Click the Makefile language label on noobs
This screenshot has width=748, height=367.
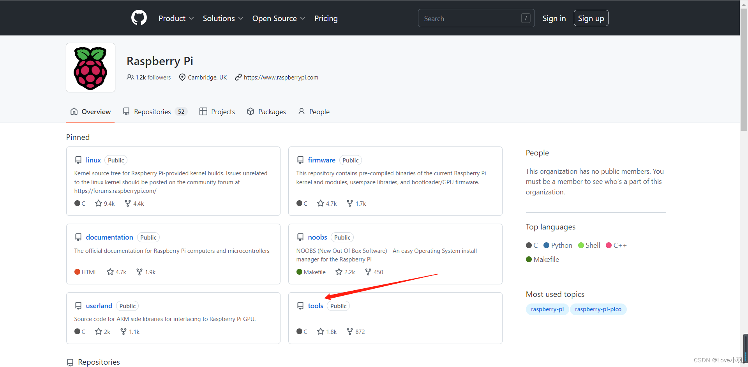tap(314, 272)
